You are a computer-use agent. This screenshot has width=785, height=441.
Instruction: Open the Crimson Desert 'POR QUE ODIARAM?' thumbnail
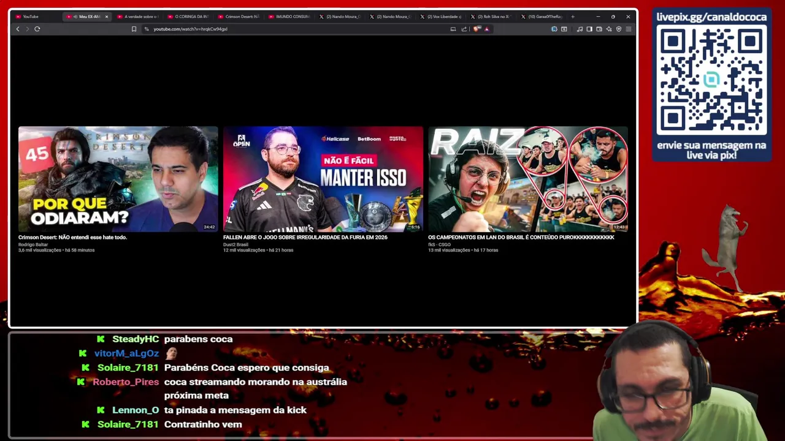[x=118, y=179]
